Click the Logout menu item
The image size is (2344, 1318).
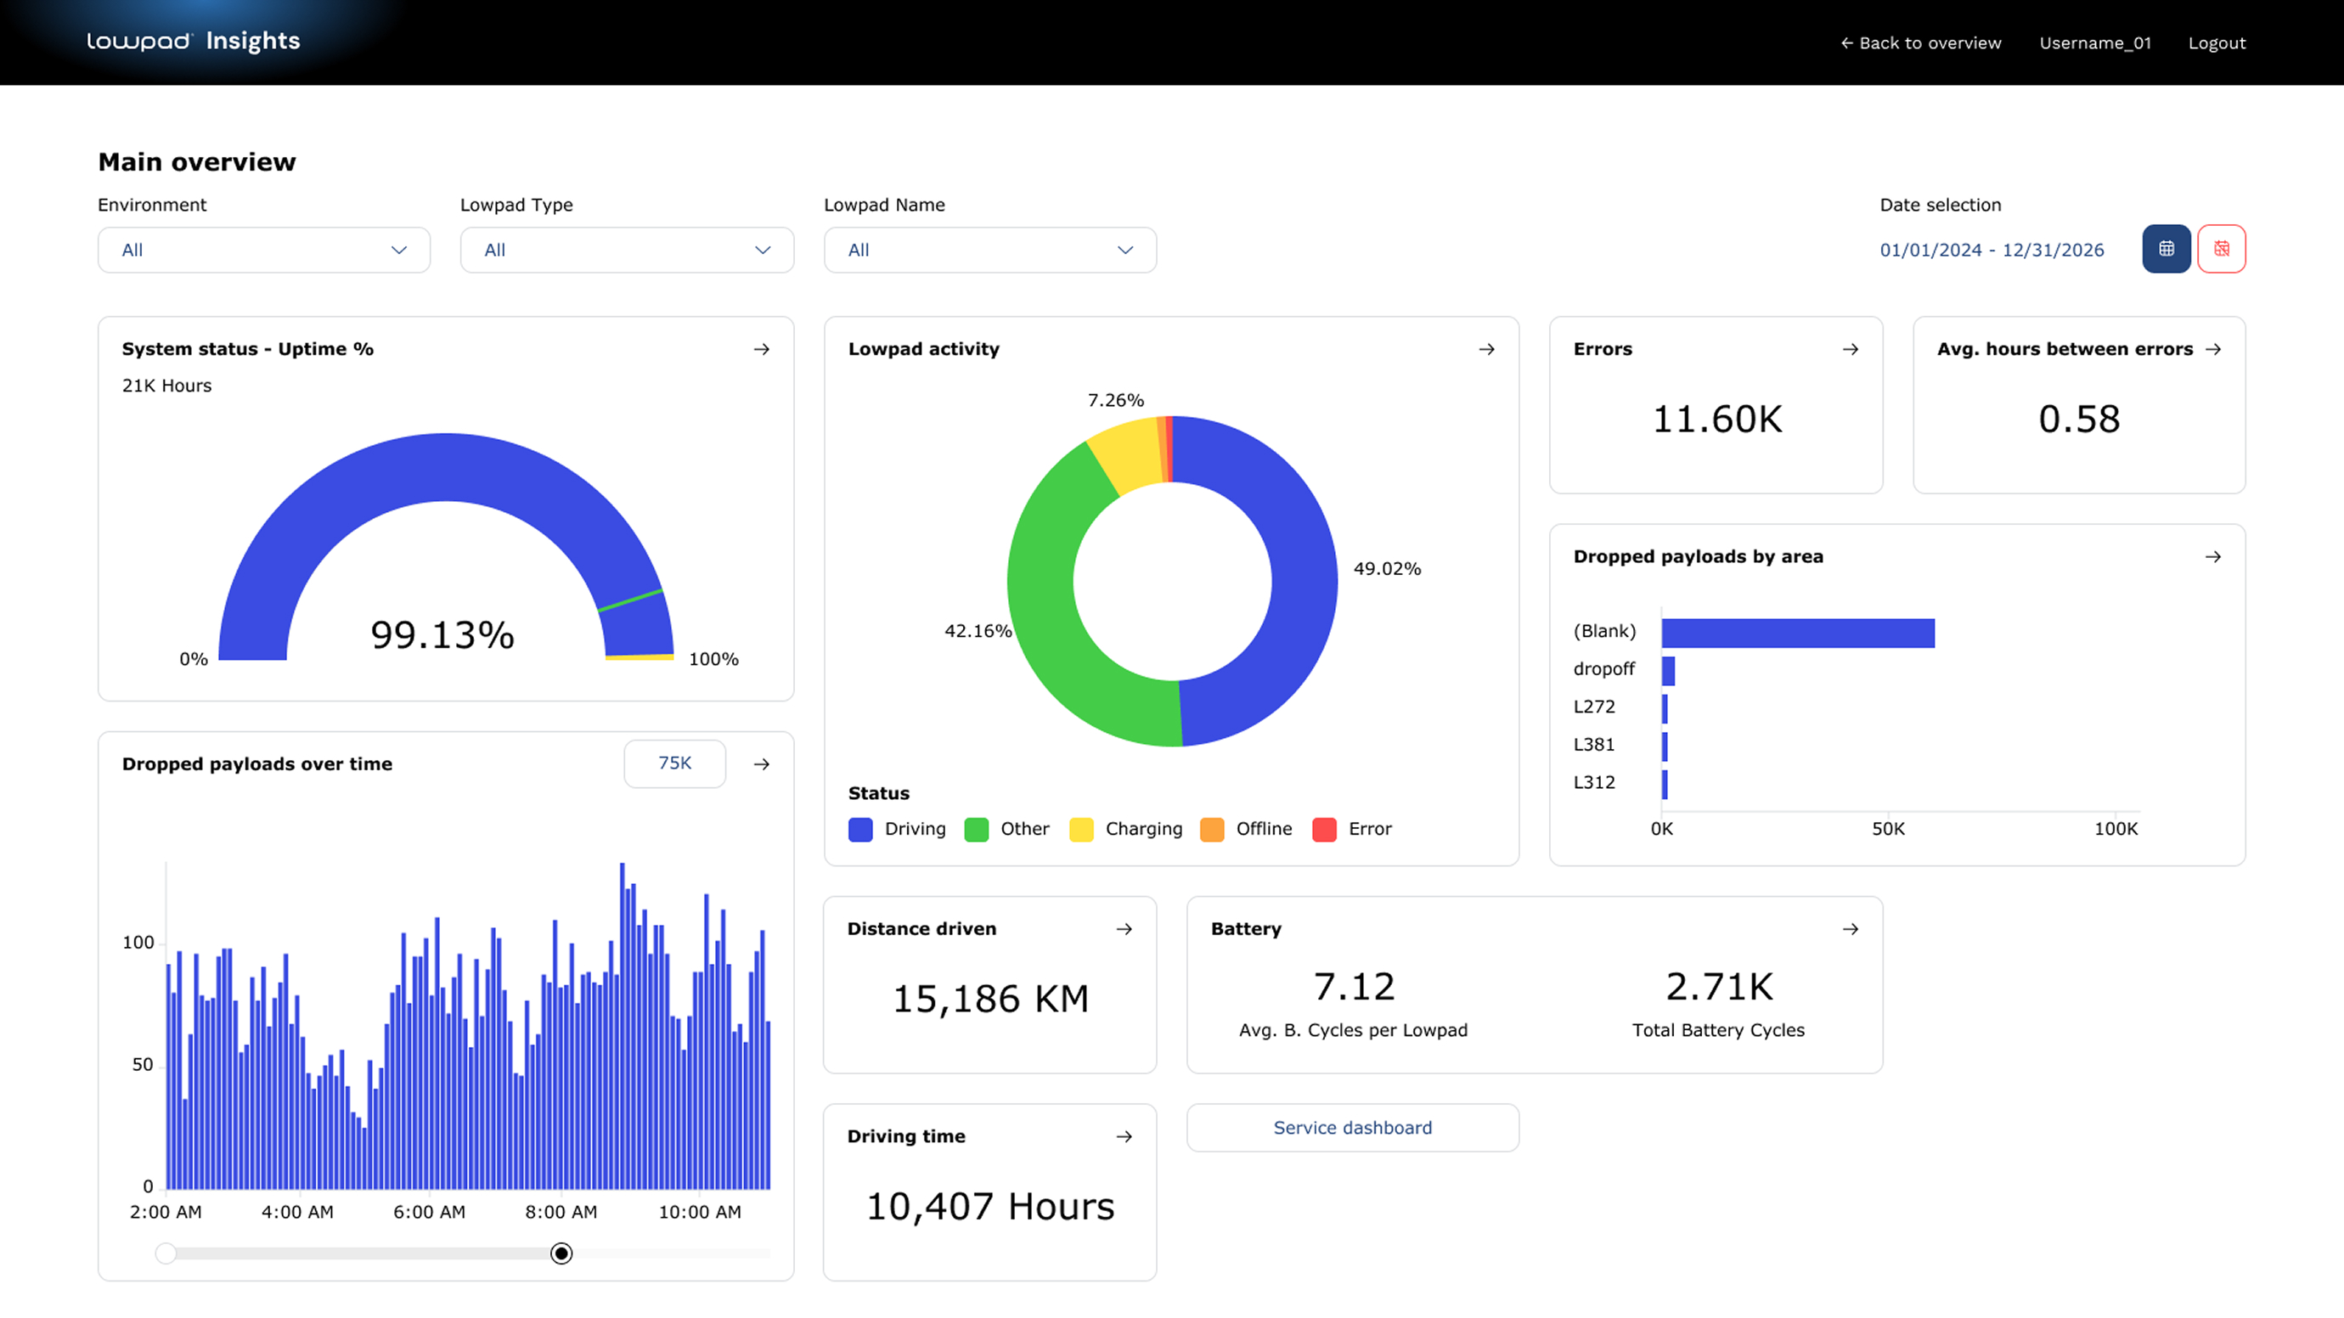tap(2217, 42)
